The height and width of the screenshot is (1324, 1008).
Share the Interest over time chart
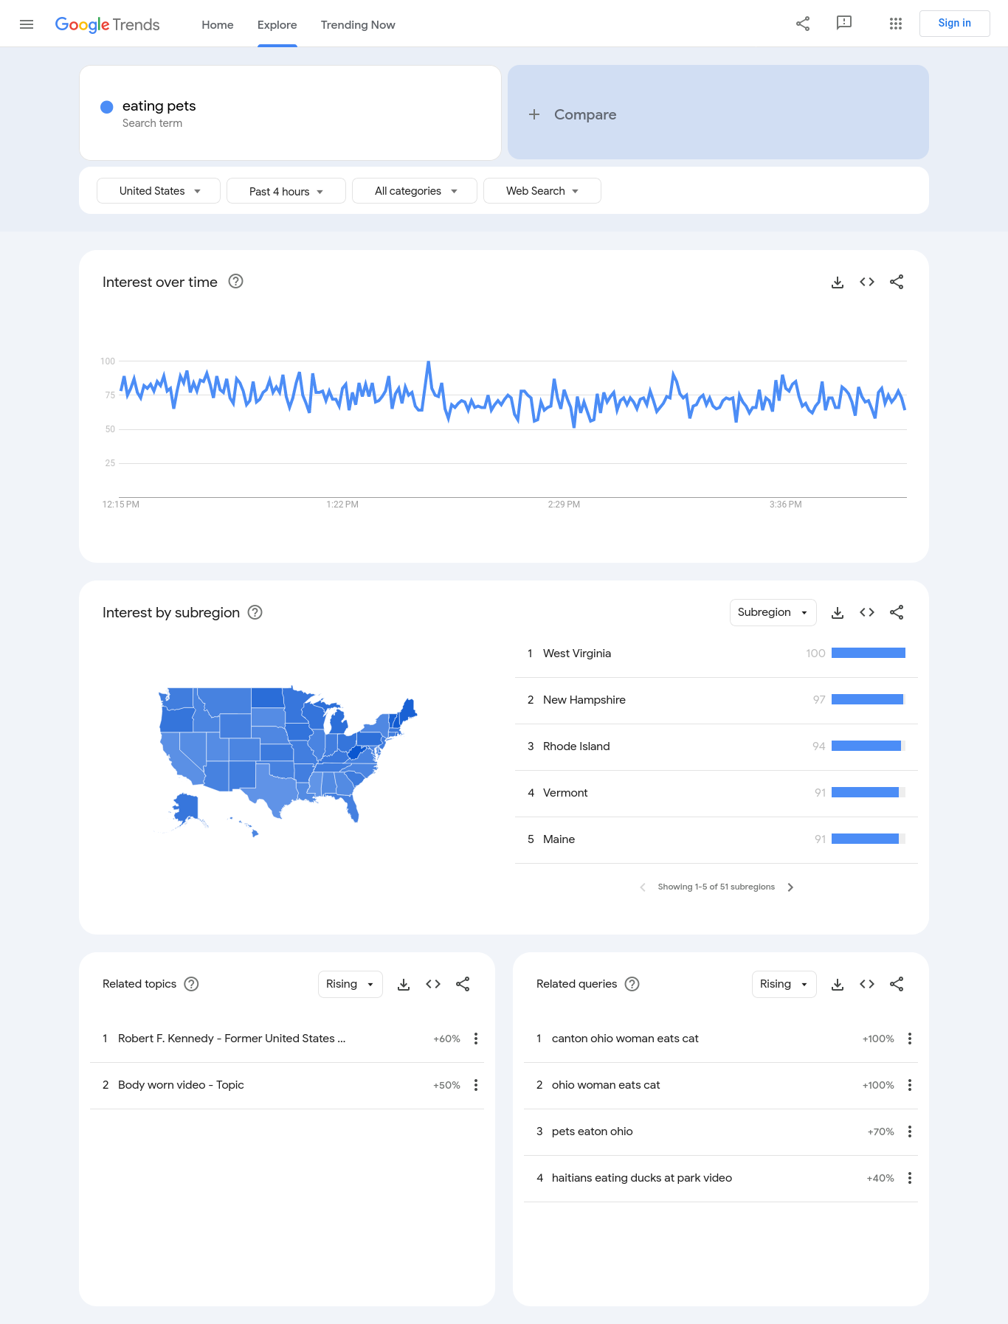pos(897,282)
